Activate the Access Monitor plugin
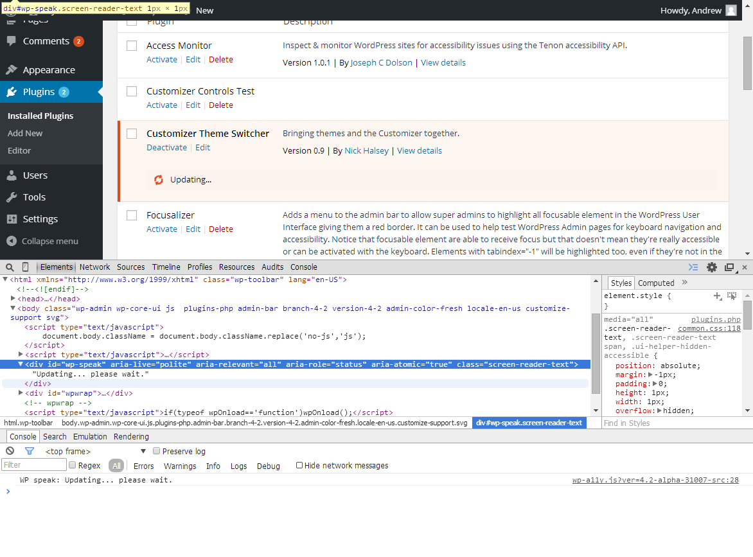 (162, 60)
